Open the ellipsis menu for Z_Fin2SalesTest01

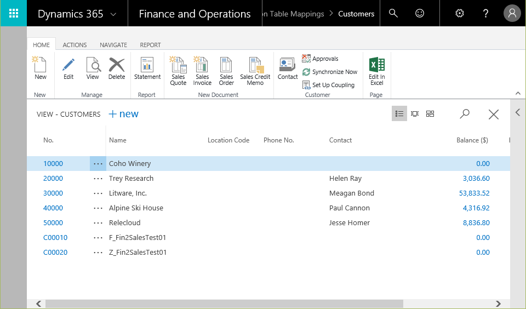98,253
